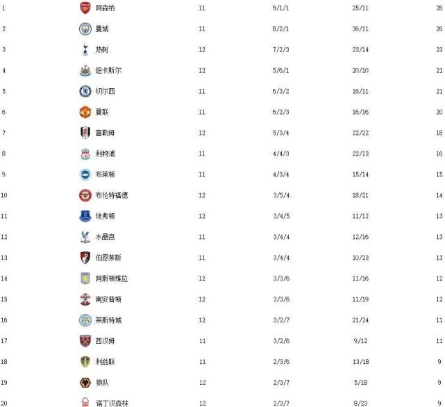Open the 阿森纳 team name link
445x407 pixels.
(x=106, y=8)
